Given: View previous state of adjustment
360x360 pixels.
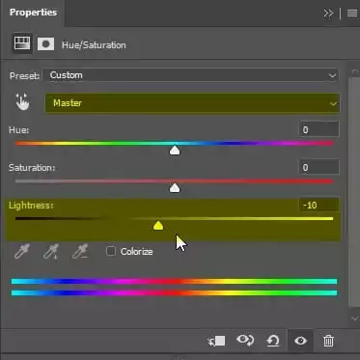Looking at the screenshot, I should click(245, 340).
